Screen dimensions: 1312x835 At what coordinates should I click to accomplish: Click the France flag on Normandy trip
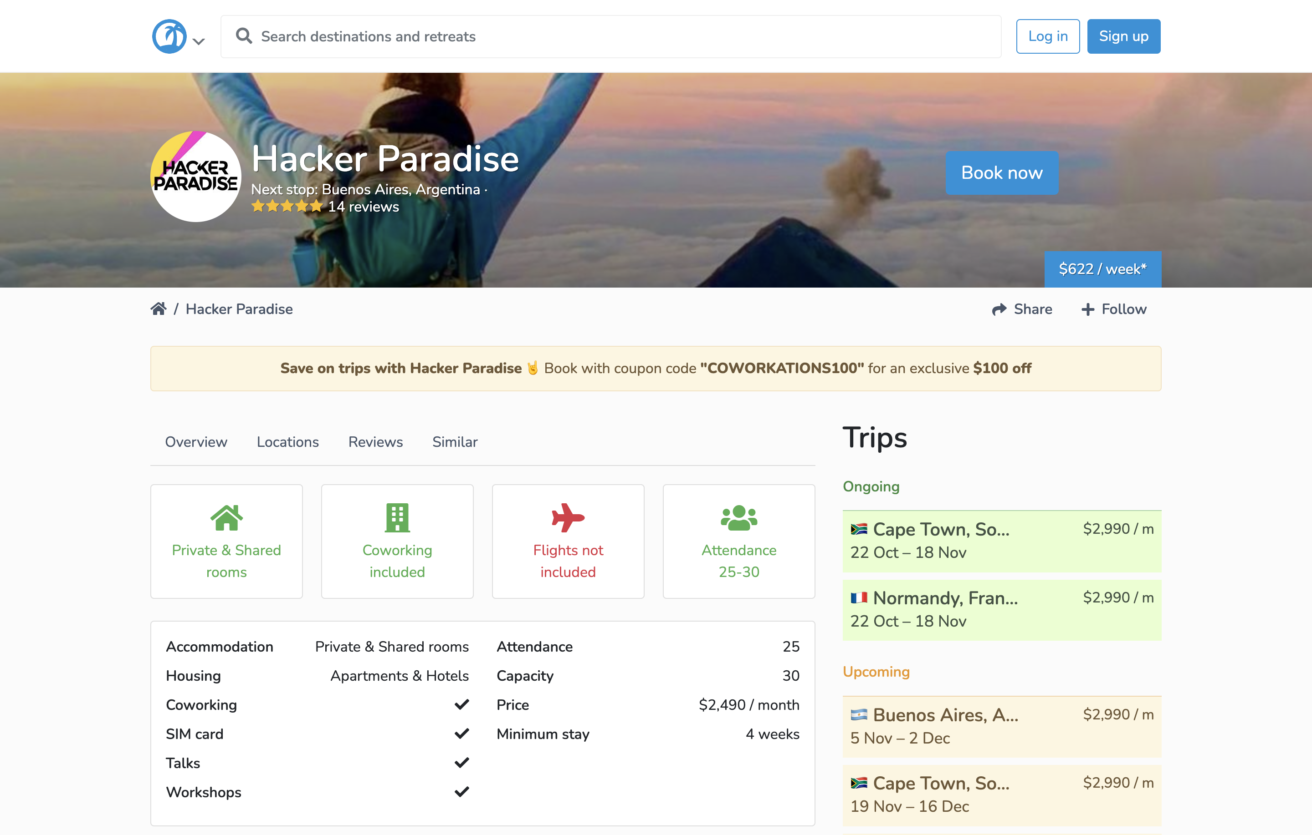pyautogui.click(x=859, y=597)
